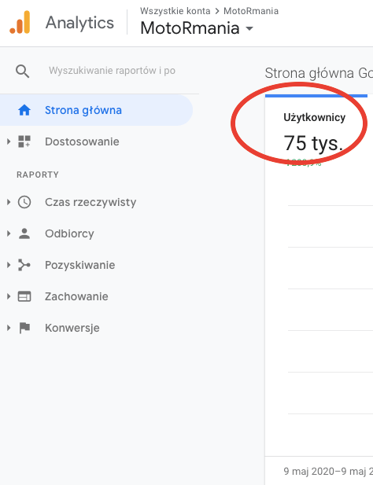This screenshot has width=373, height=485.
Task: Click the MotoRmania breadcrumb link
Action: pos(251,11)
